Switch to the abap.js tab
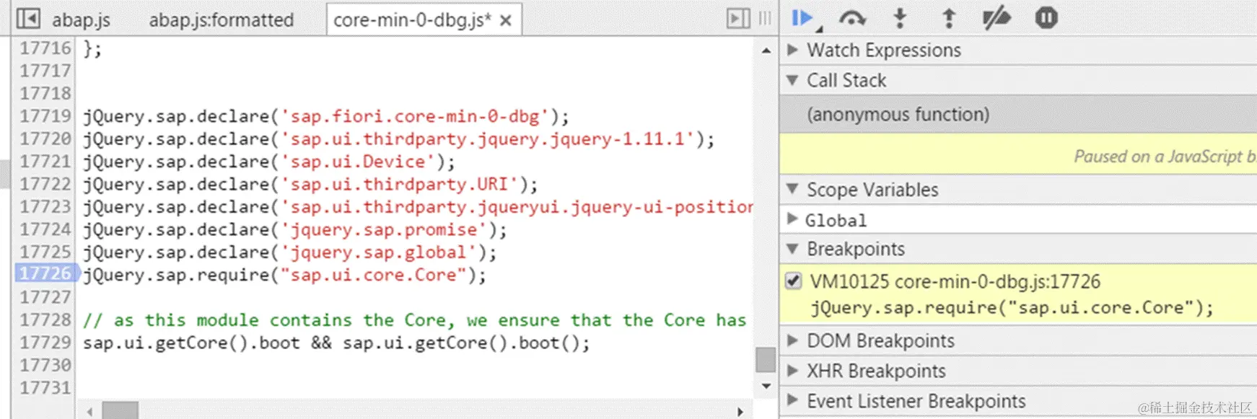This screenshot has height=419, width=1257. tap(81, 20)
